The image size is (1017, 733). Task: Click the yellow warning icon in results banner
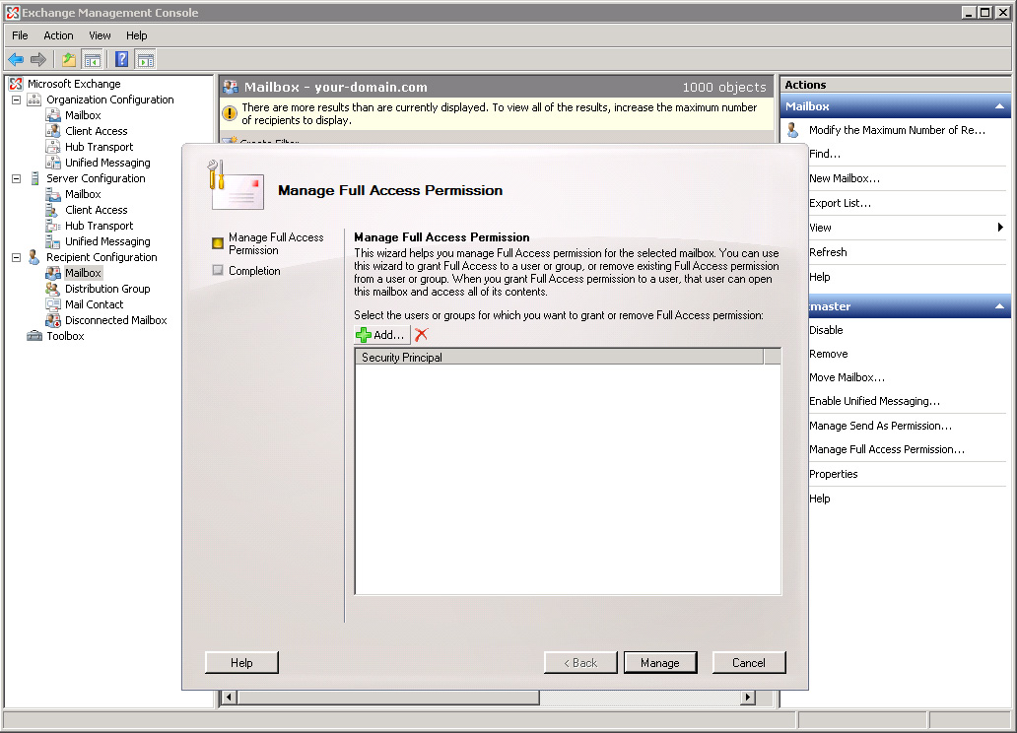point(230,114)
